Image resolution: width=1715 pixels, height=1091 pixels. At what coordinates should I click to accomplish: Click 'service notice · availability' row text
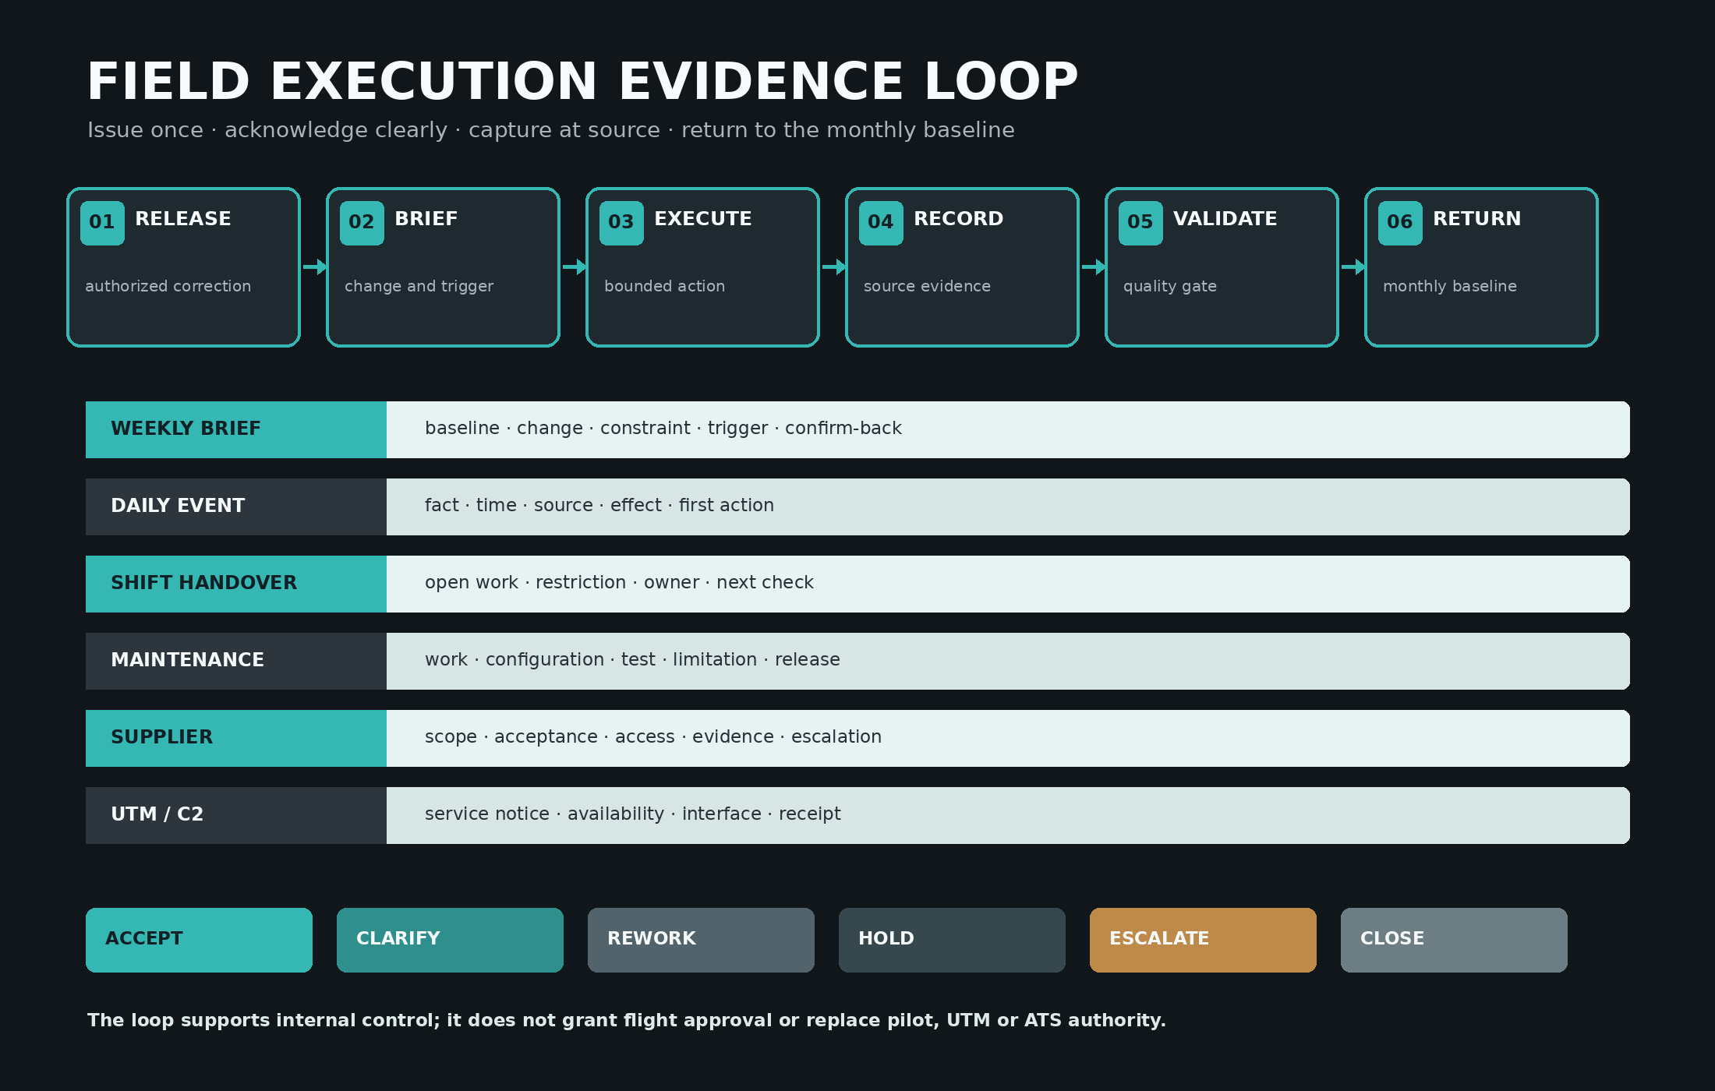[633, 814]
